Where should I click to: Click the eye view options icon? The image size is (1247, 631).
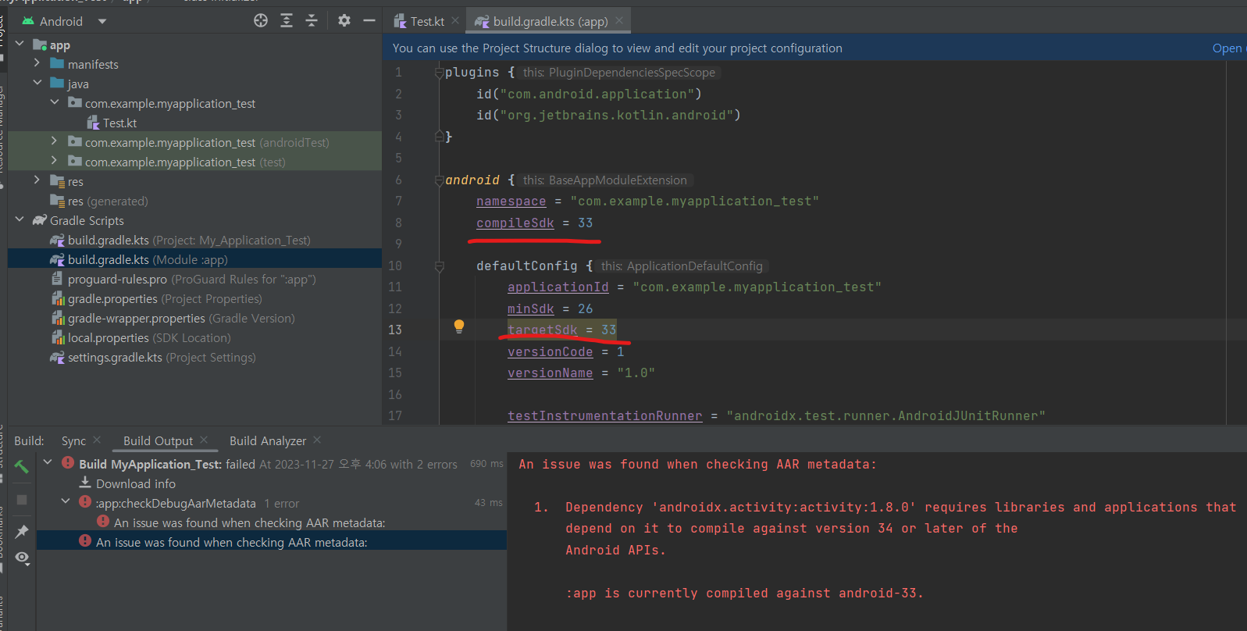tap(22, 558)
